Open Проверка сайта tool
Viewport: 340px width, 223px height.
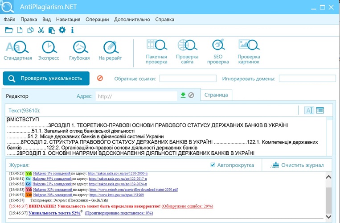pyautogui.click(x=187, y=52)
